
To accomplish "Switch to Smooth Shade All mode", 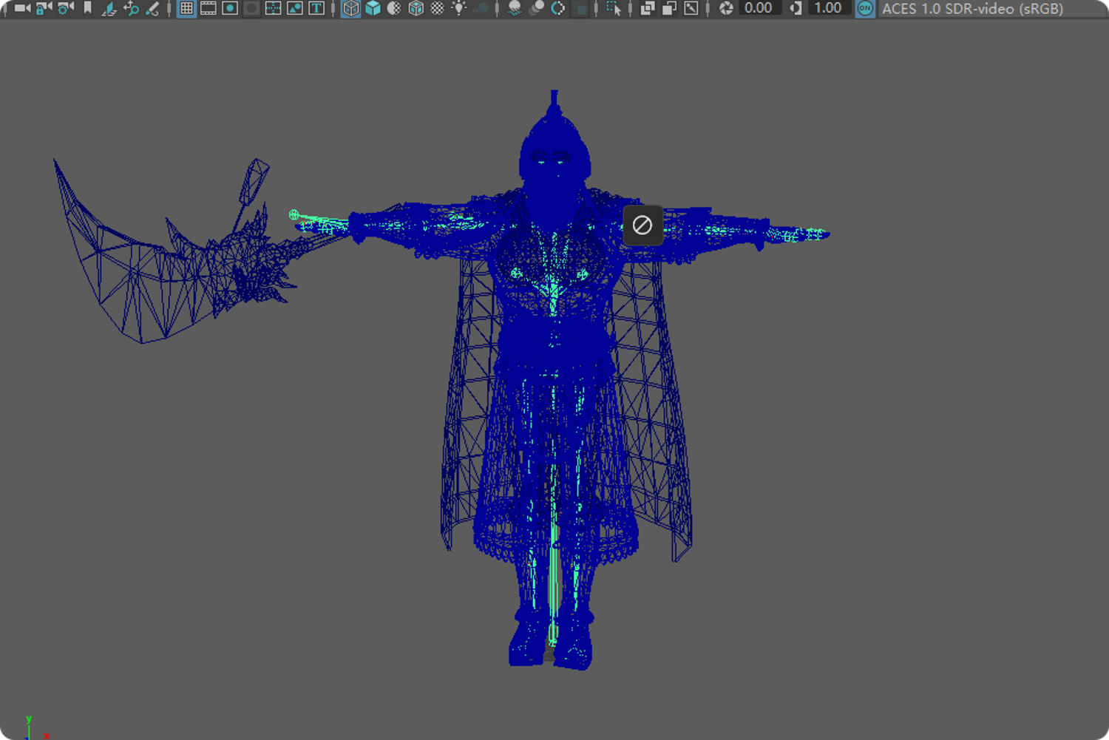I will (373, 8).
